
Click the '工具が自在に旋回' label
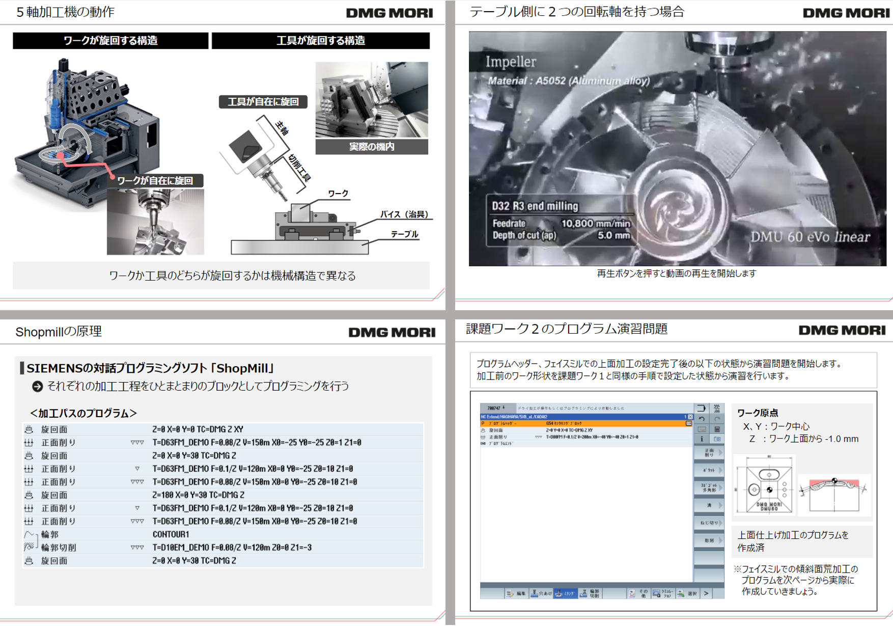(263, 102)
